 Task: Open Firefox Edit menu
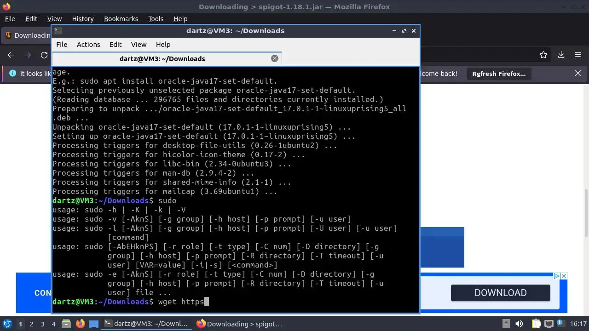pos(31,19)
